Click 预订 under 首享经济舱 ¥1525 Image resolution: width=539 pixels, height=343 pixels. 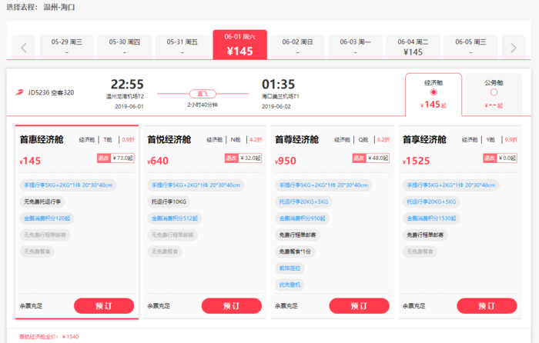487,305
